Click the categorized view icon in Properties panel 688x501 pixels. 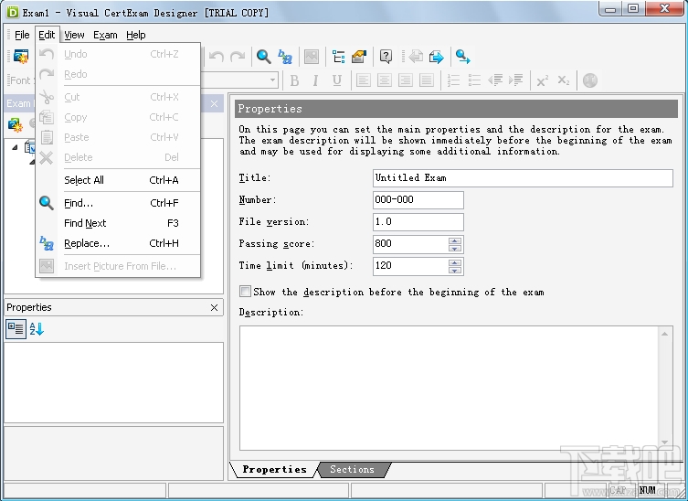pyautogui.click(x=16, y=328)
